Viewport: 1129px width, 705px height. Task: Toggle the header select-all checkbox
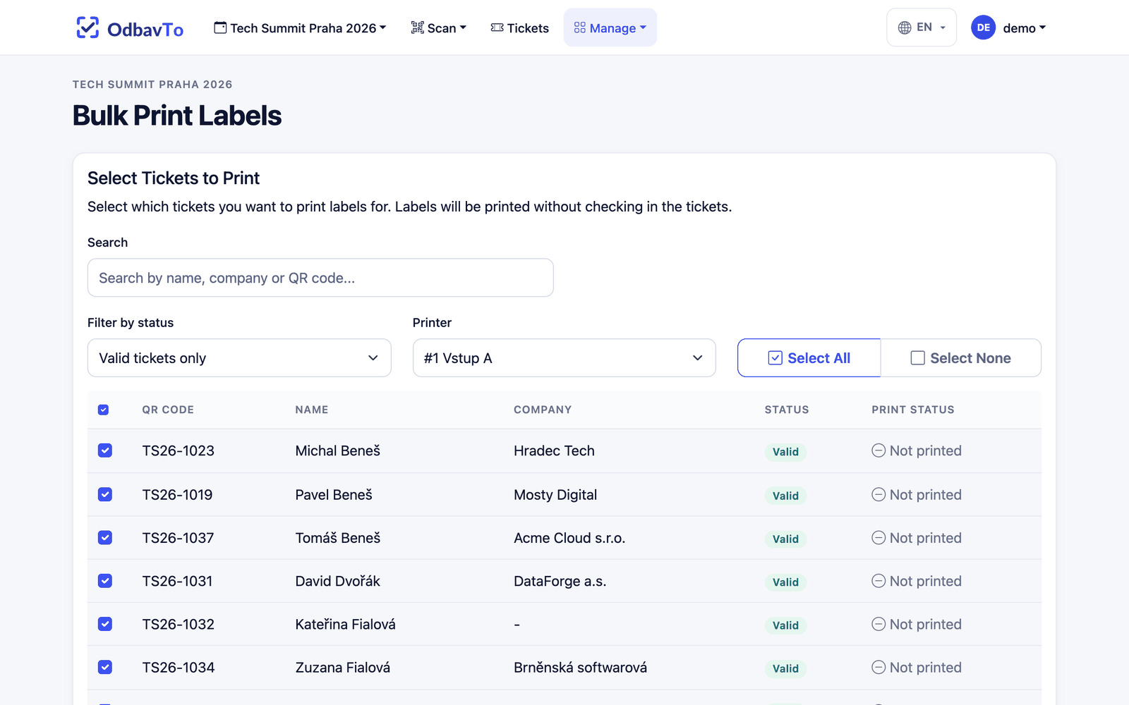coord(104,410)
